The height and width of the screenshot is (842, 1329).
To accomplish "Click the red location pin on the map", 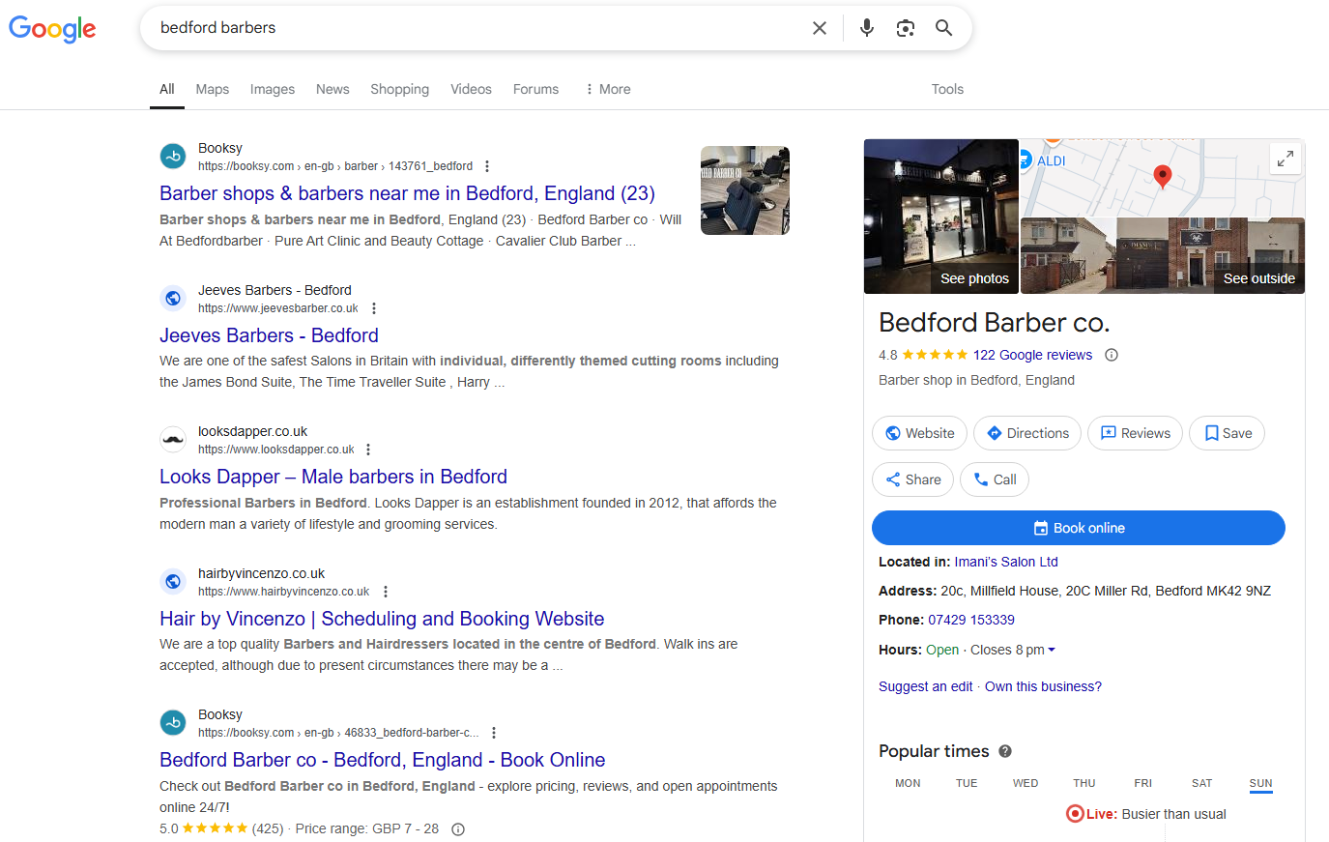I will [1163, 177].
